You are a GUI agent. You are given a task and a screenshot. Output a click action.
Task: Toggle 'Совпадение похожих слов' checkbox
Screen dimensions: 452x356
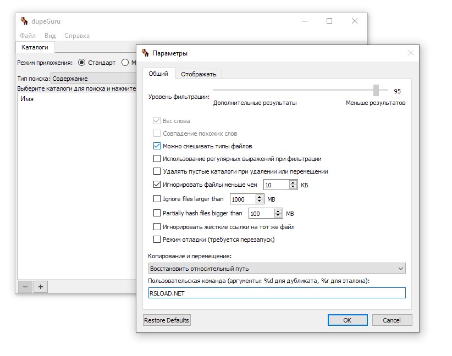[x=157, y=133]
